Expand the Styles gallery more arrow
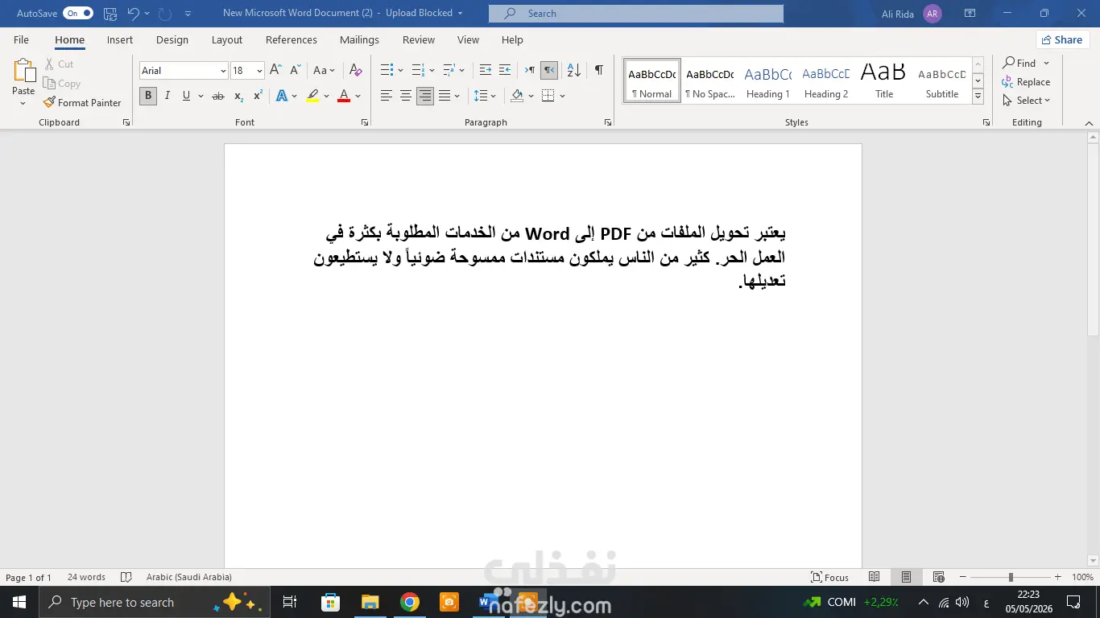The height and width of the screenshot is (618, 1100). [x=978, y=97]
